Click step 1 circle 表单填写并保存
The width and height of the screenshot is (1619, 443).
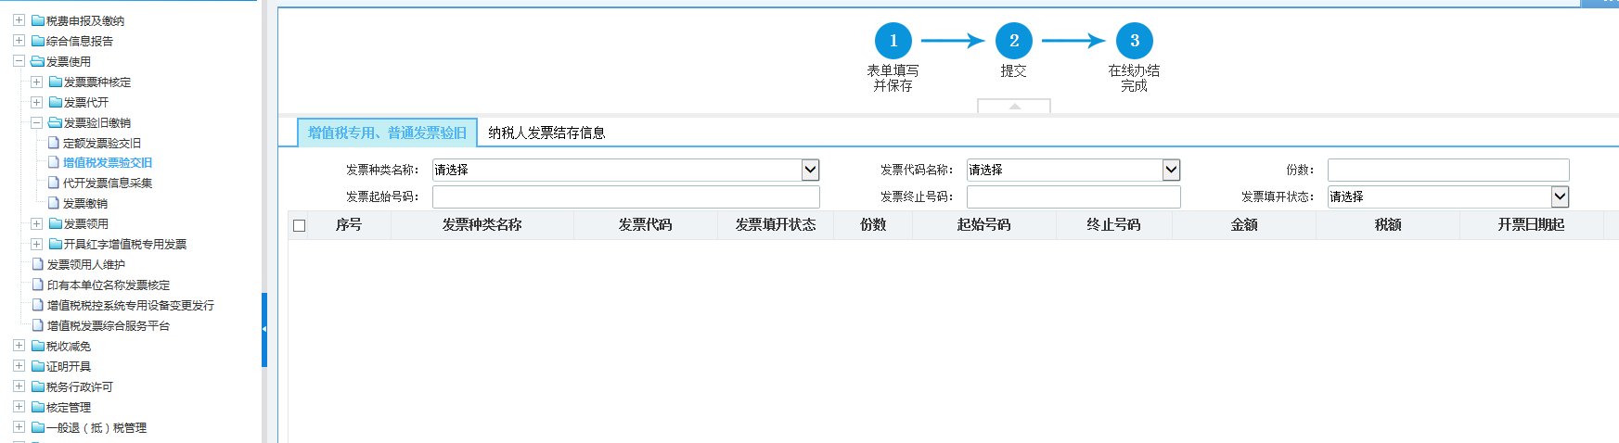(893, 41)
